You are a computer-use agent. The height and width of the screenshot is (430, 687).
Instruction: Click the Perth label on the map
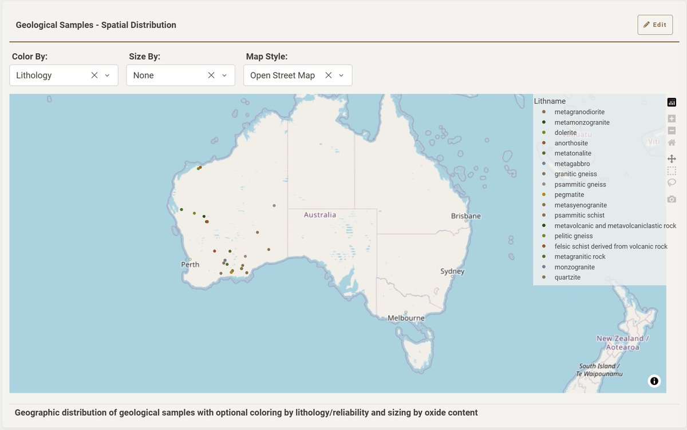190,265
